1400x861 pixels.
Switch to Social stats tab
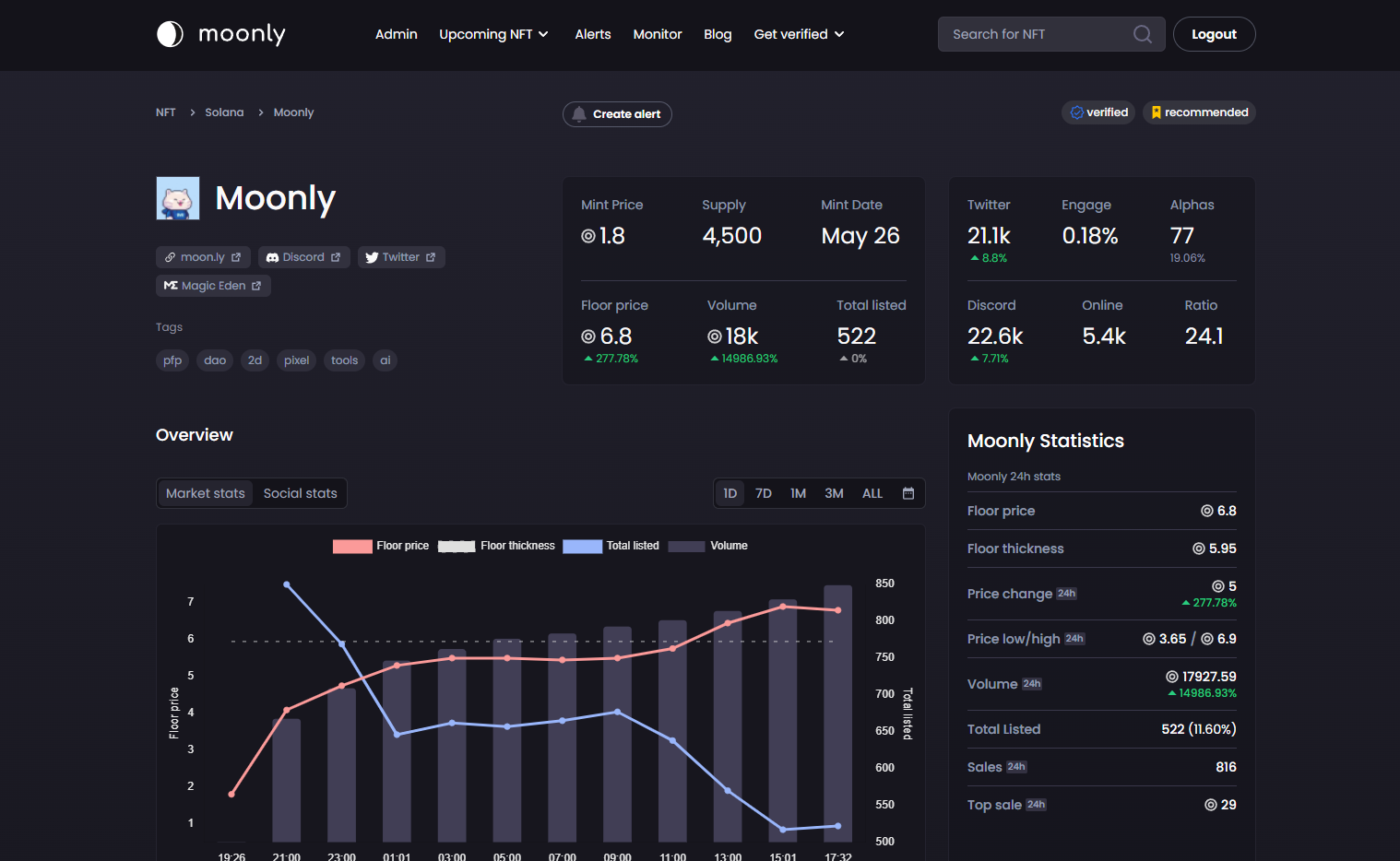click(x=301, y=493)
